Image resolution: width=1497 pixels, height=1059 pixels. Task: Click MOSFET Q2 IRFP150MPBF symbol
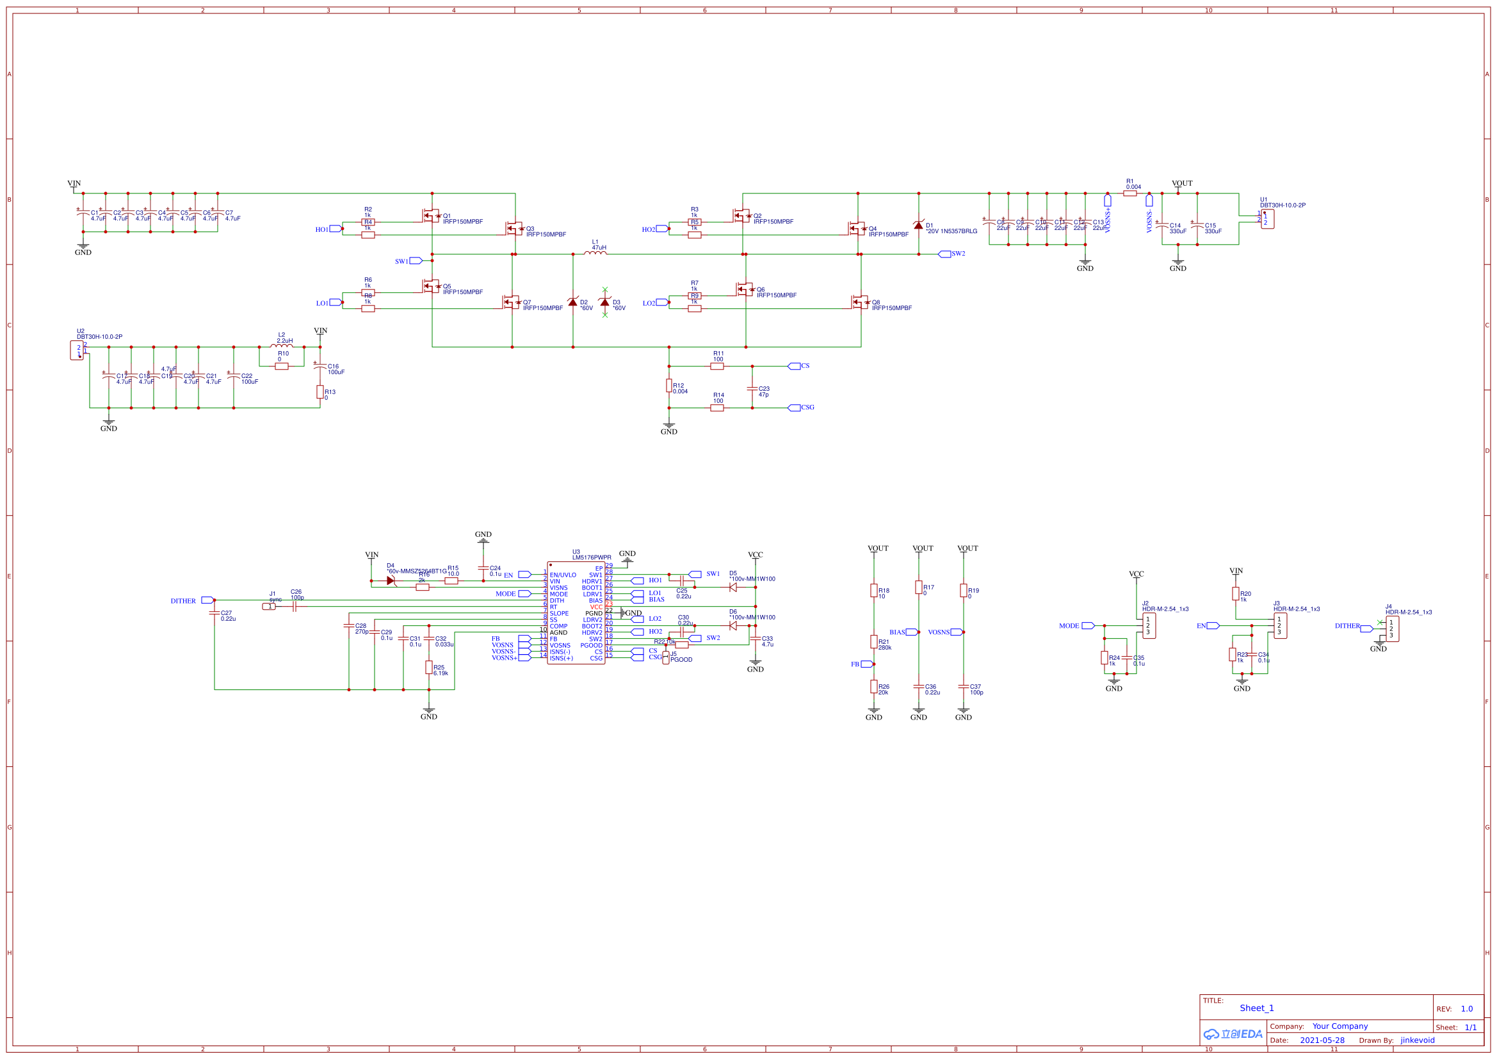pyautogui.click(x=741, y=215)
